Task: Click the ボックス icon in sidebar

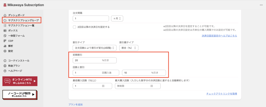Action: [x=5, y=30]
